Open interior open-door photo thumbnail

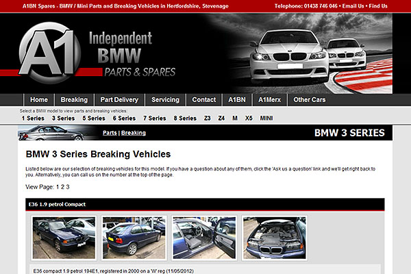point(204,238)
